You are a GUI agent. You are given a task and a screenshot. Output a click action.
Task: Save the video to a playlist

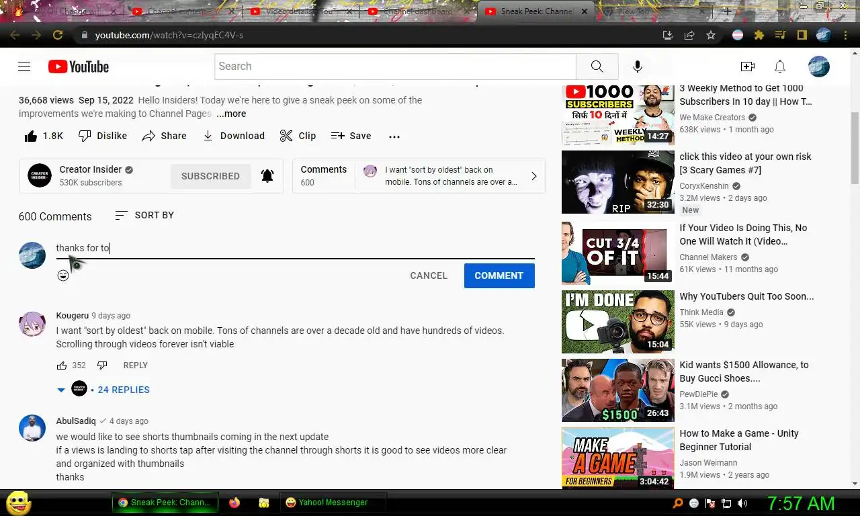pyautogui.click(x=351, y=136)
